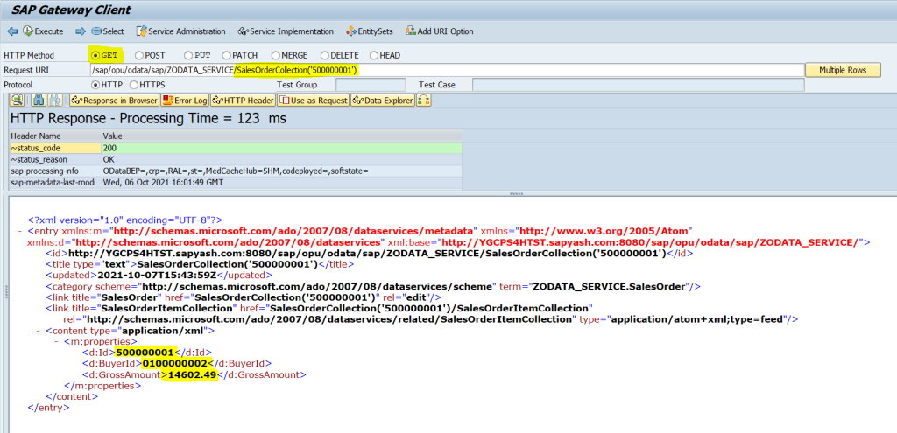The image size is (897, 433).
Task: Click the status code value 200
Action: tap(110, 148)
